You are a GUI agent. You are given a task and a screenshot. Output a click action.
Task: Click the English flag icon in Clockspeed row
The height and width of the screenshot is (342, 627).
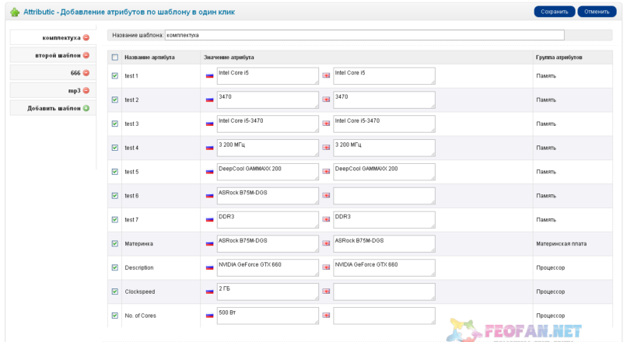[326, 291]
